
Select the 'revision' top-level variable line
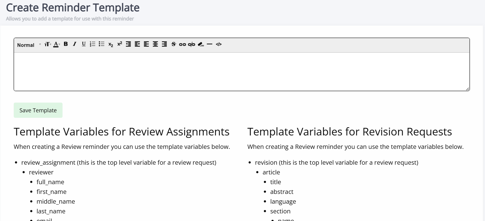pos(336,163)
